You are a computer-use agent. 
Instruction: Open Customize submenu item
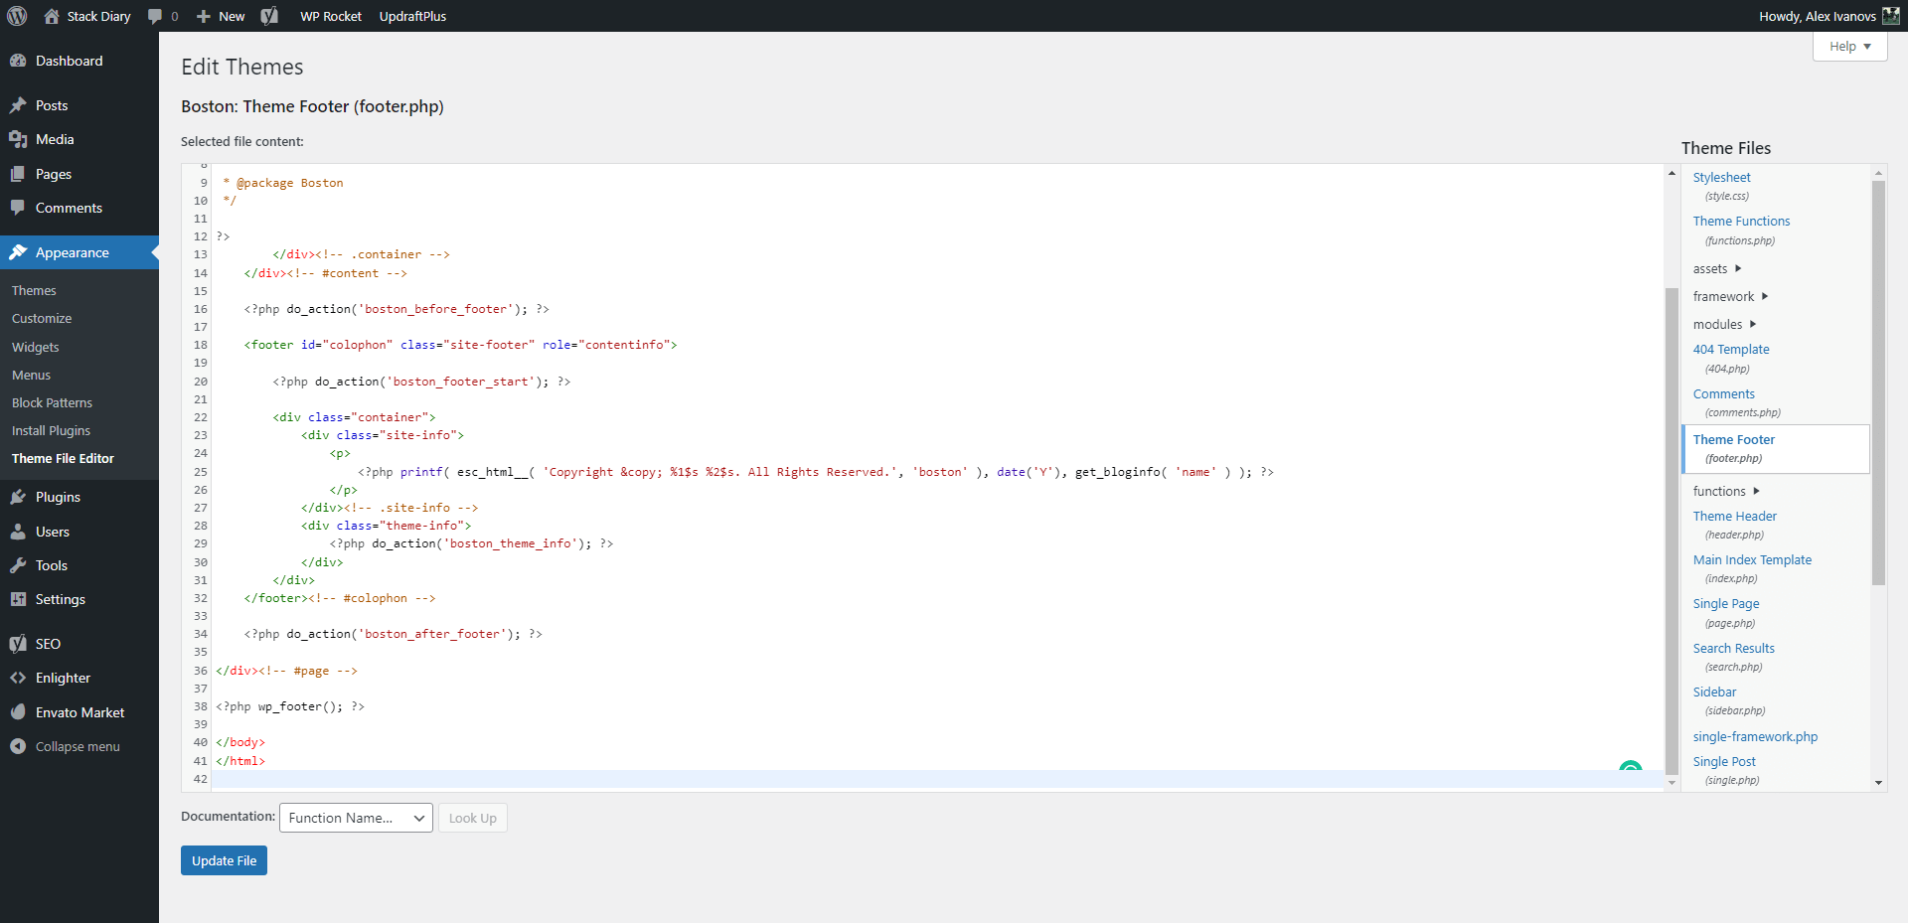click(x=42, y=319)
